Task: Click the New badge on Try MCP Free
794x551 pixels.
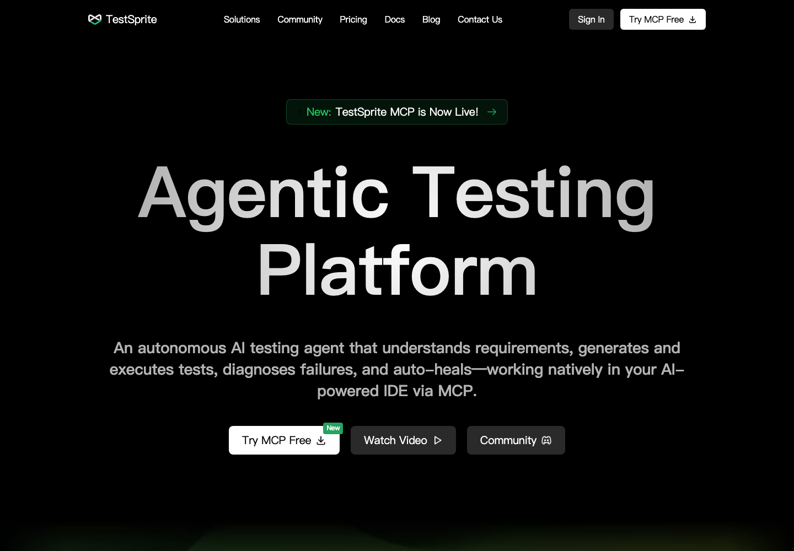Action: coord(333,428)
